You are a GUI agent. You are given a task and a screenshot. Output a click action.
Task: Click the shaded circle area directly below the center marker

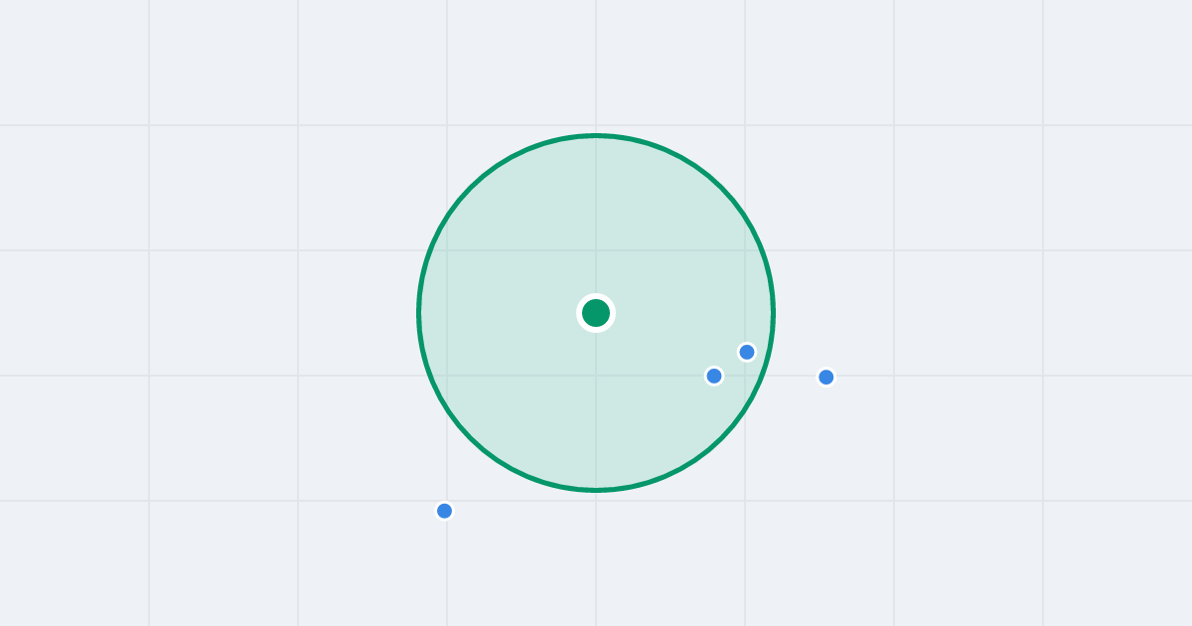coord(596,402)
